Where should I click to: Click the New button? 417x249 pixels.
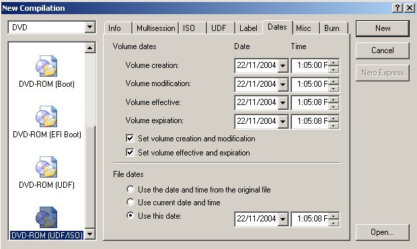(x=383, y=28)
